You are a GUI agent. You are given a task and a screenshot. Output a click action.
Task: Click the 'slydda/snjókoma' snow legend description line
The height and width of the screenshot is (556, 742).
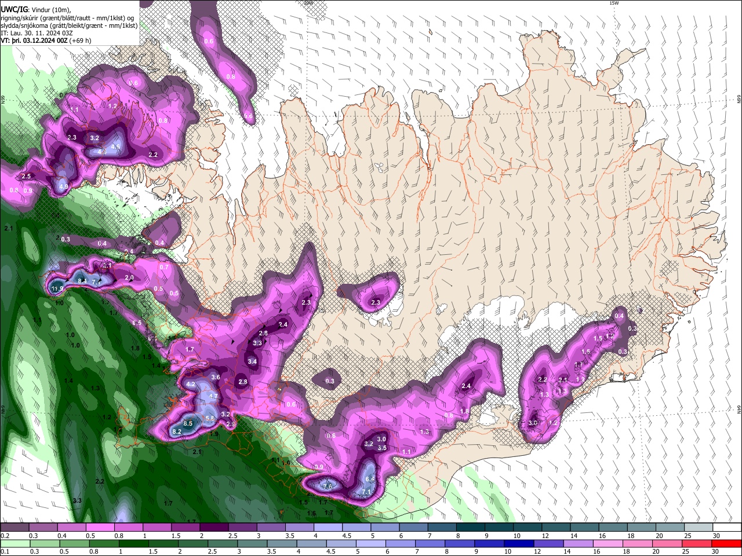click(x=69, y=25)
